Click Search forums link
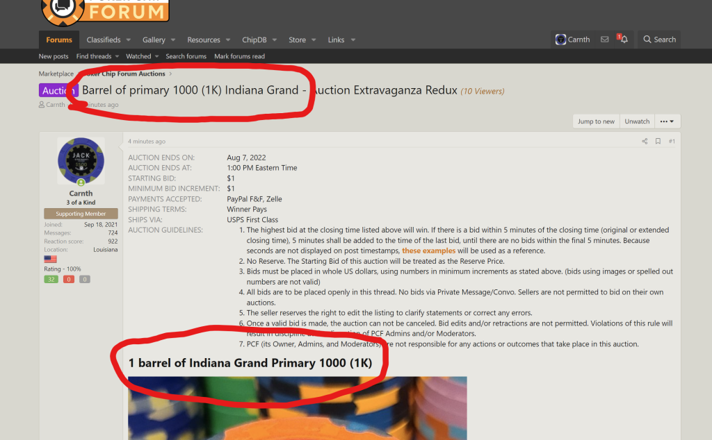 tap(186, 56)
